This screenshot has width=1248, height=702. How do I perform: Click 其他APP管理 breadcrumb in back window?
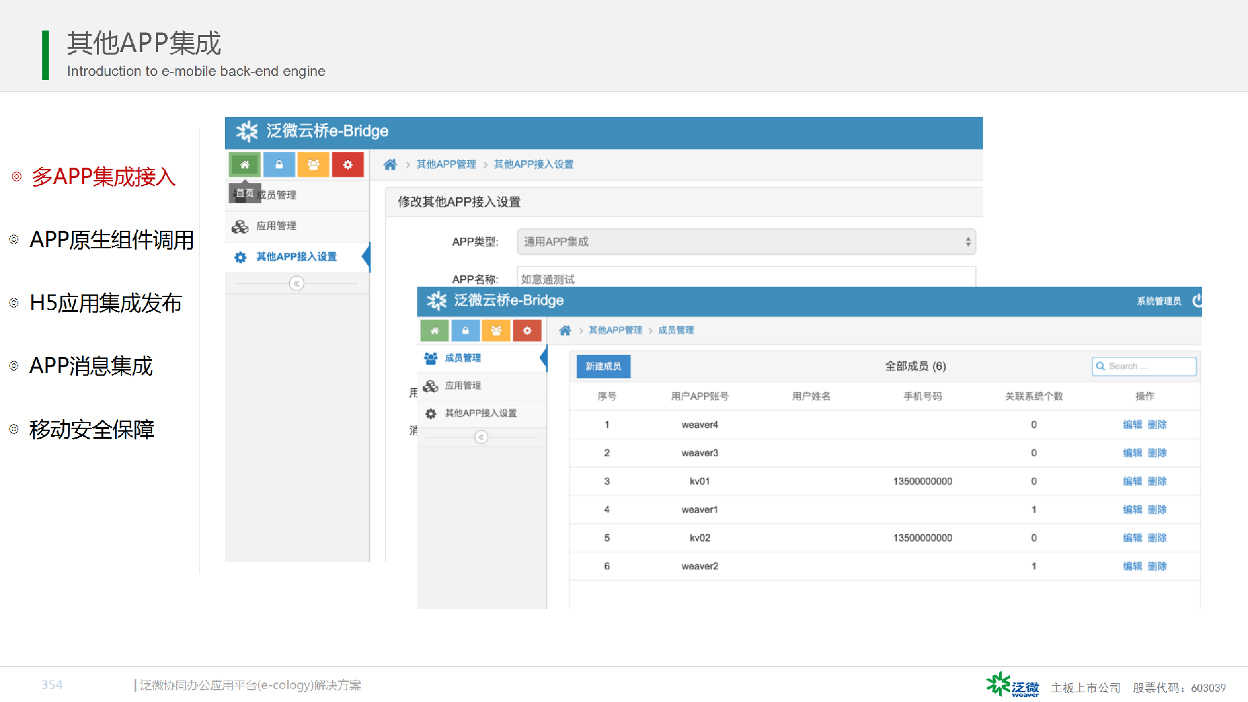(446, 164)
